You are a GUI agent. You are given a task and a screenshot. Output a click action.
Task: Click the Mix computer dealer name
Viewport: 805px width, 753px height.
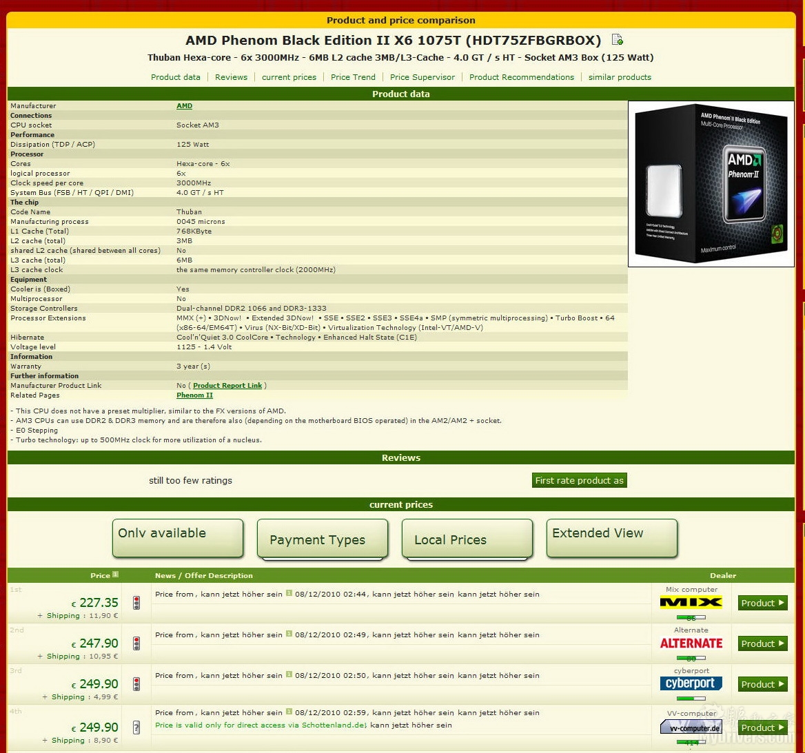[691, 589]
